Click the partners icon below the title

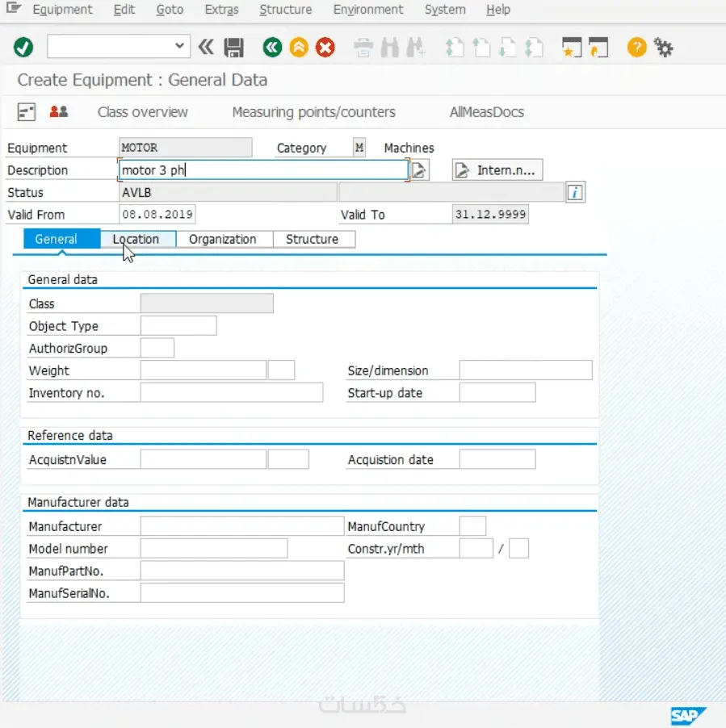[57, 111]
